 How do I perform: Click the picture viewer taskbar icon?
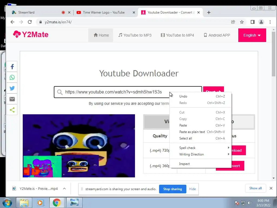pyautogui.click(x=74, y=203)
